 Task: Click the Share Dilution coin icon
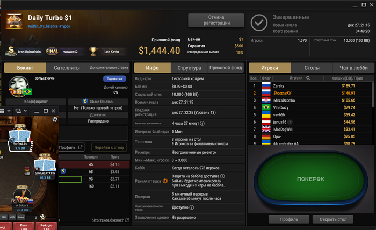[x=85, y=101]
